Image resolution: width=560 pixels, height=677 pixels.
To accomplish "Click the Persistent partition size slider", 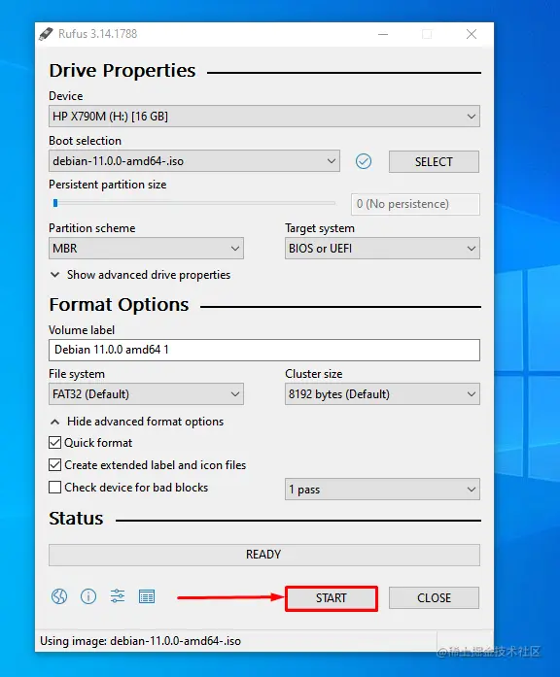I will point(192,203).
